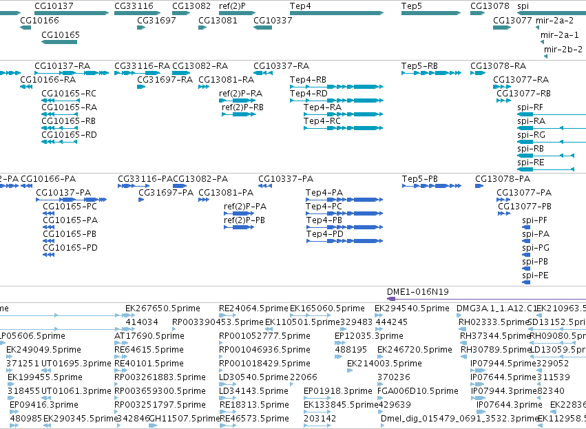Click the Tep4-PA protein label
The height and width of the screenshot is (429, 586).
click(324, 192)
